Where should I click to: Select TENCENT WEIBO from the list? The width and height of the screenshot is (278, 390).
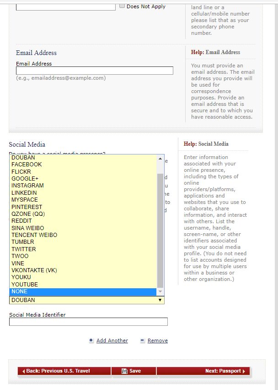(x=83, y=235)
